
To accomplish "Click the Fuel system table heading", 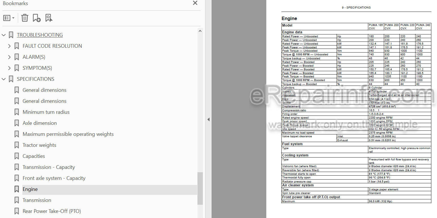I will tap(292, 144).
